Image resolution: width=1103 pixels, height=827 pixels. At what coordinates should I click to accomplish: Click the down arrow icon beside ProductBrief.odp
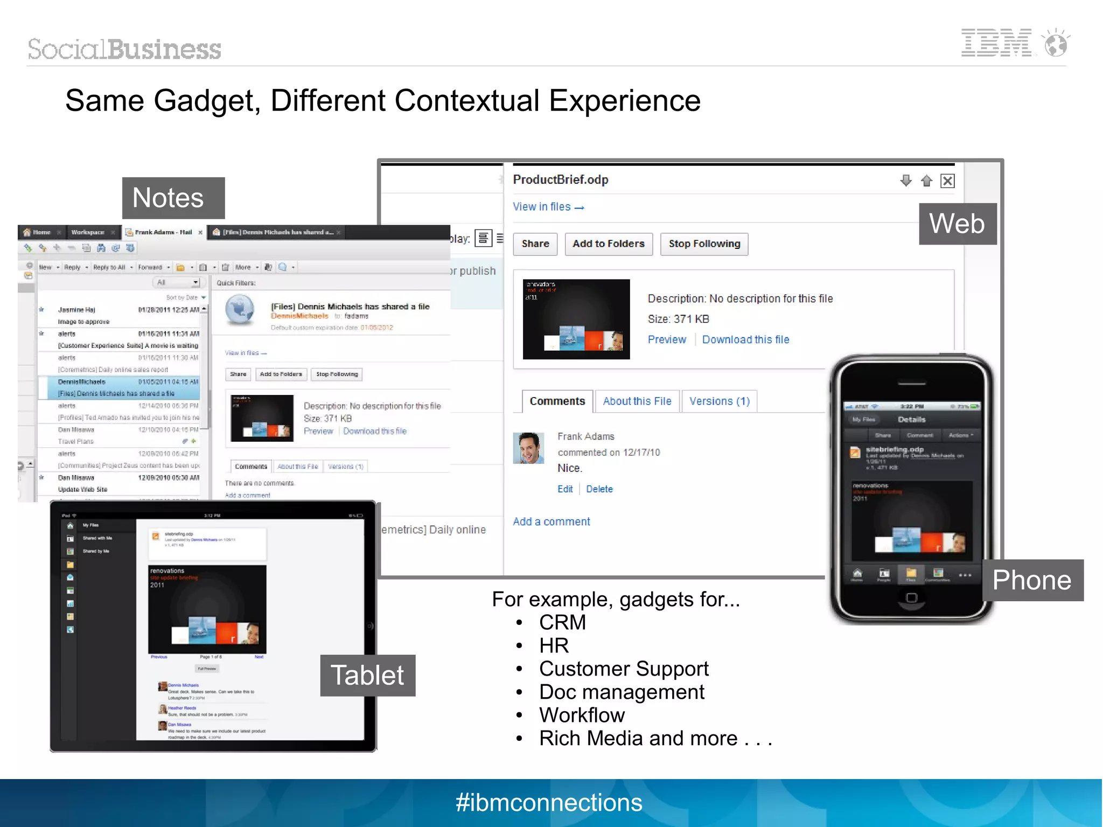pos(906,180)
